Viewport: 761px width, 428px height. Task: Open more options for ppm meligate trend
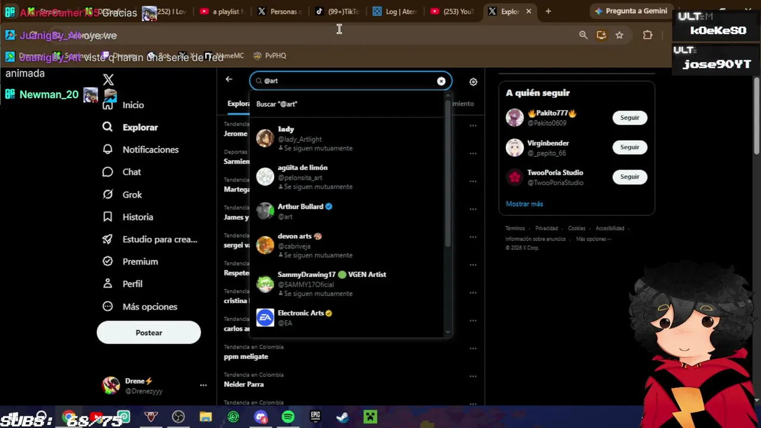click(x=473, y=348)
